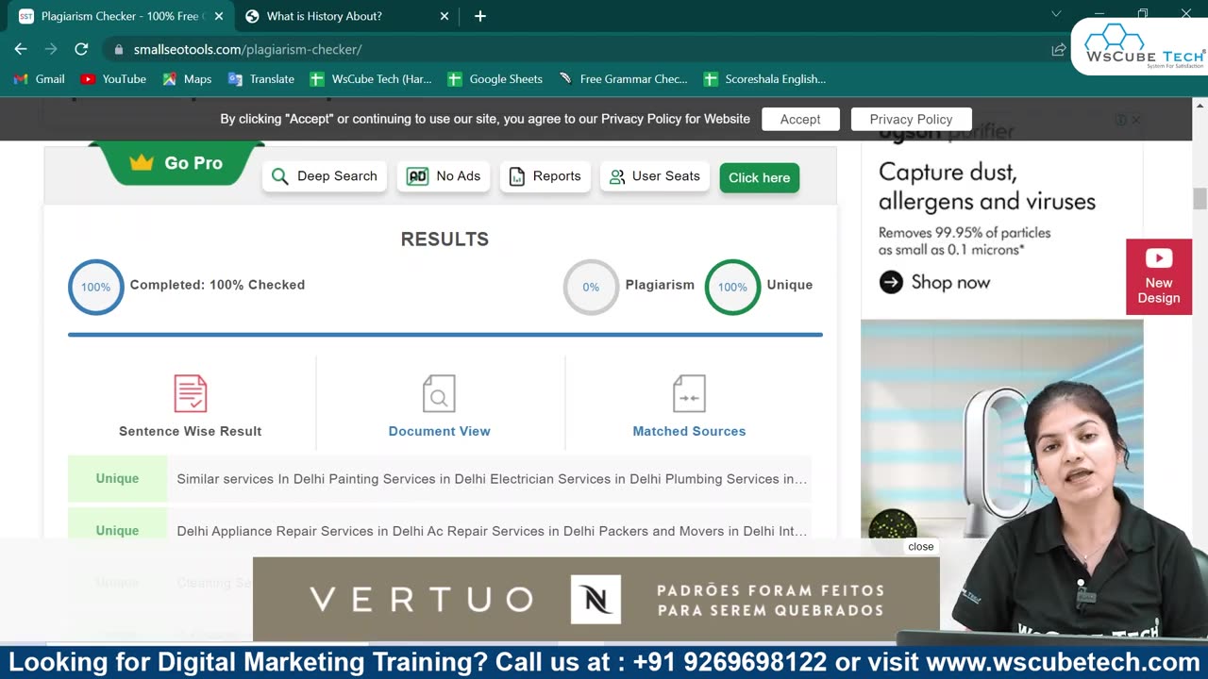Go back with browser back arrow
Image resolution: width=1208 pixels, height=679 pixels.
coord(21,49)
